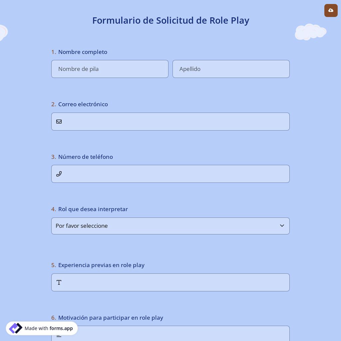Click the cloud upload icon at top right
The width and height of the screenshot is (341, 341).
331,10
